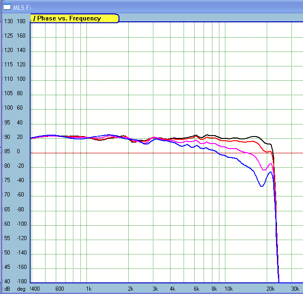Click the 115 dB axis label

tap(8, 64)
